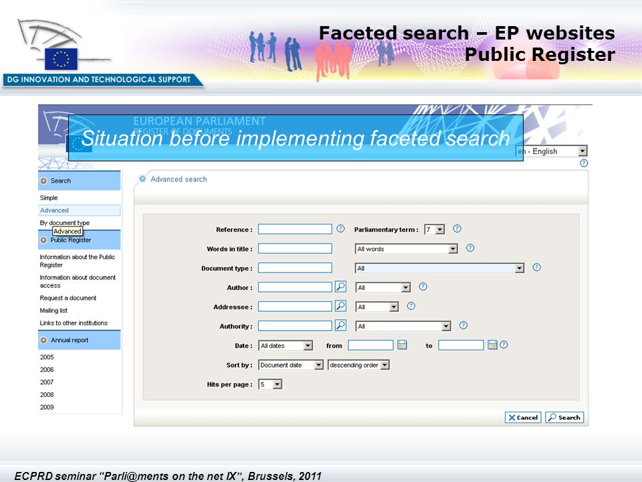Click into Author text field
This screenshot has width=642, height=482.
coord(295,287)
